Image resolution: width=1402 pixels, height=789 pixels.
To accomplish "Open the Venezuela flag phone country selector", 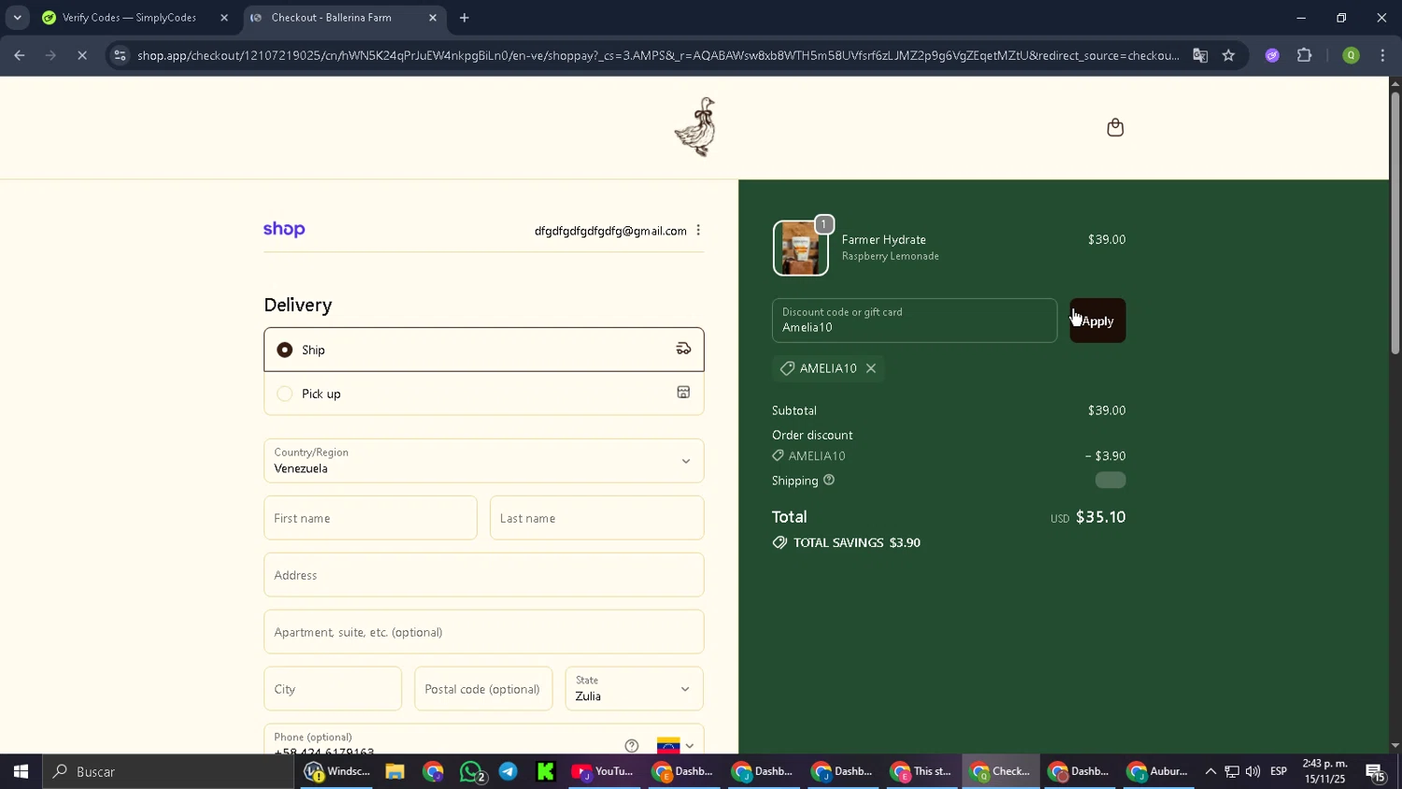I will click(x=676, y=745).
